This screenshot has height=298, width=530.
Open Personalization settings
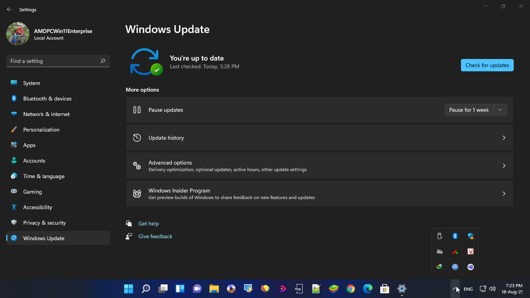tap(58, 130)
